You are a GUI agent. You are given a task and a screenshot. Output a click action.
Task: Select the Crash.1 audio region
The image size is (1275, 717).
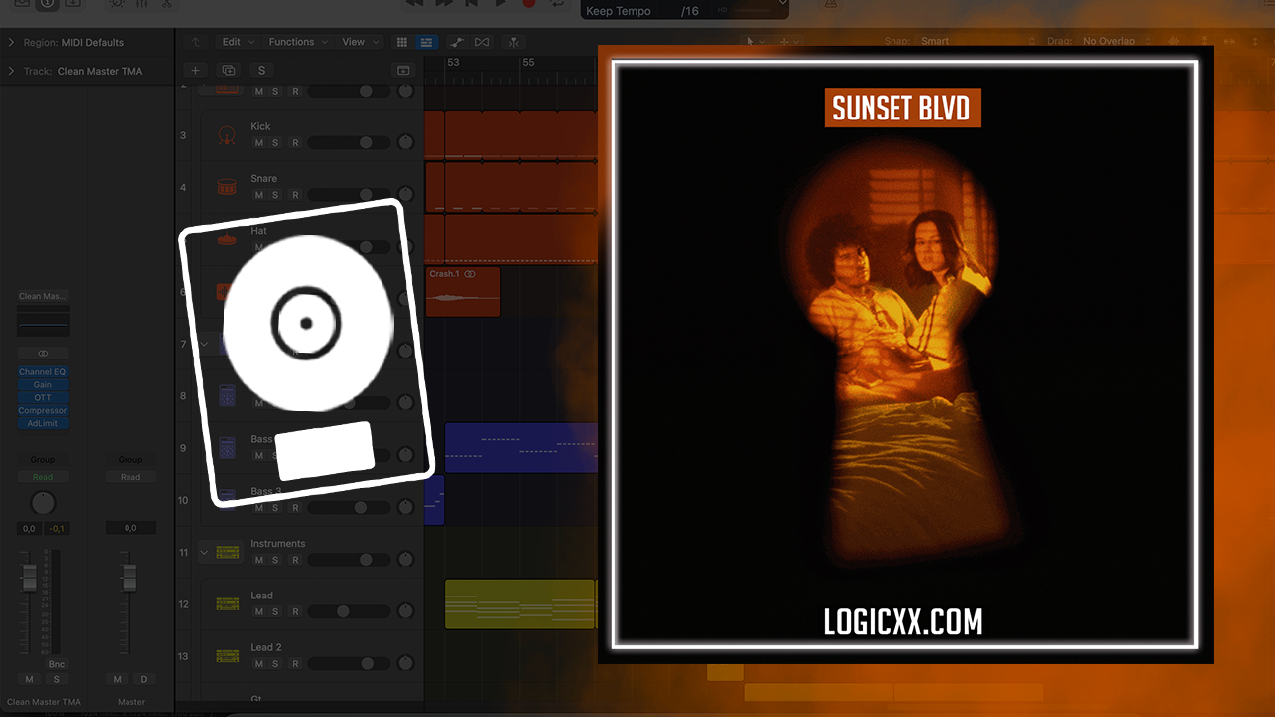(463, 291)
